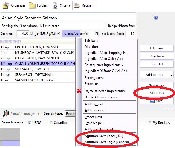
Task: Select the Recipe tab
Action: [83, 5]
